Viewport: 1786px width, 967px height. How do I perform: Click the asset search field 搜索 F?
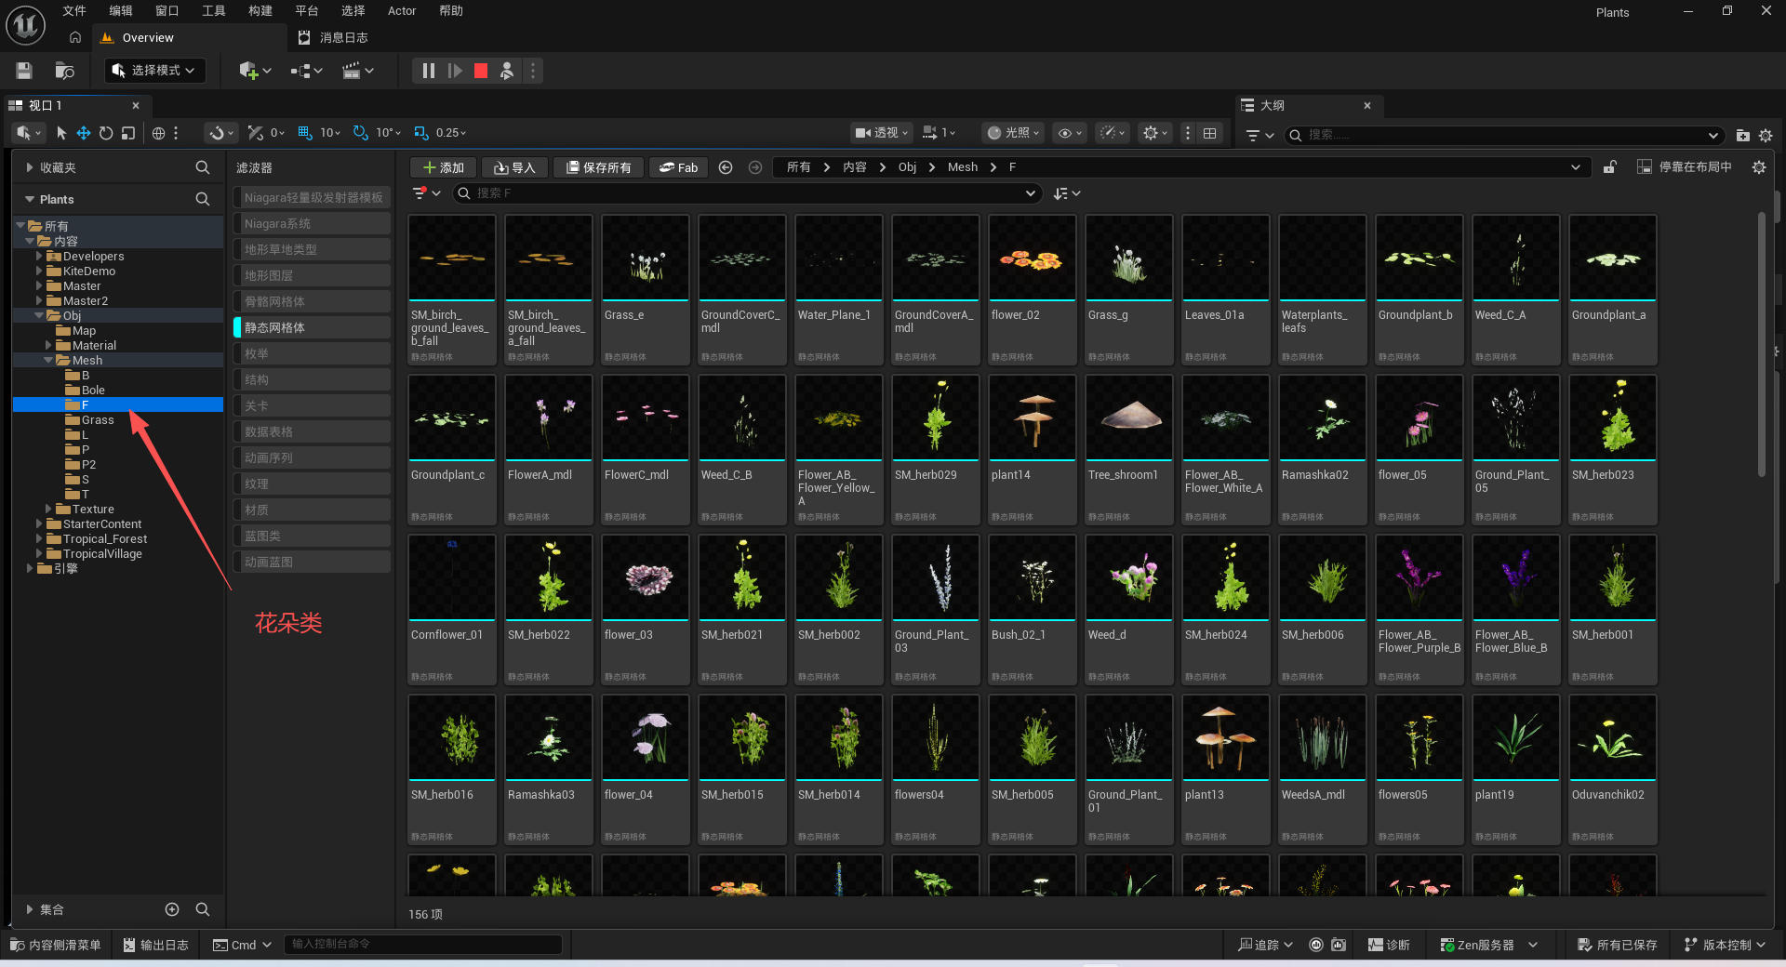(x=745, y=193)
